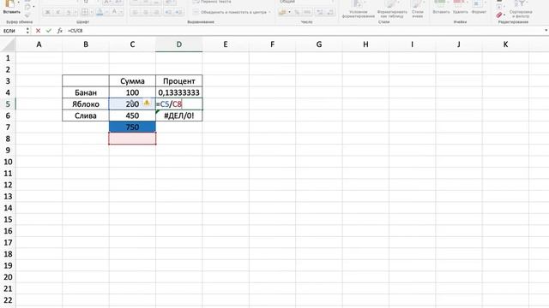Image resolution: width=549 pixels, height=308 pixels.
Task: Click Delete cells (Удалить) icon
Action: [x=460, y=8]
